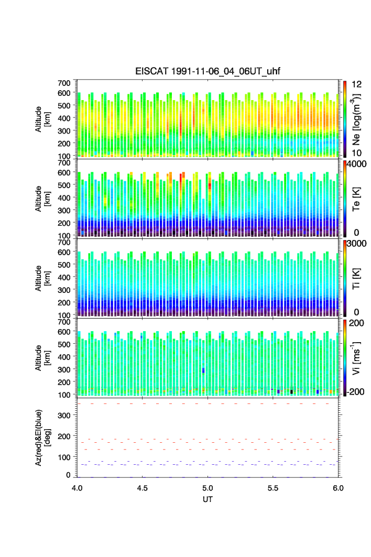Select the Vi velocity color bar

point(345,357)
